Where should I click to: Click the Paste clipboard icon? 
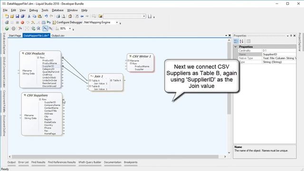click(39, 16)
